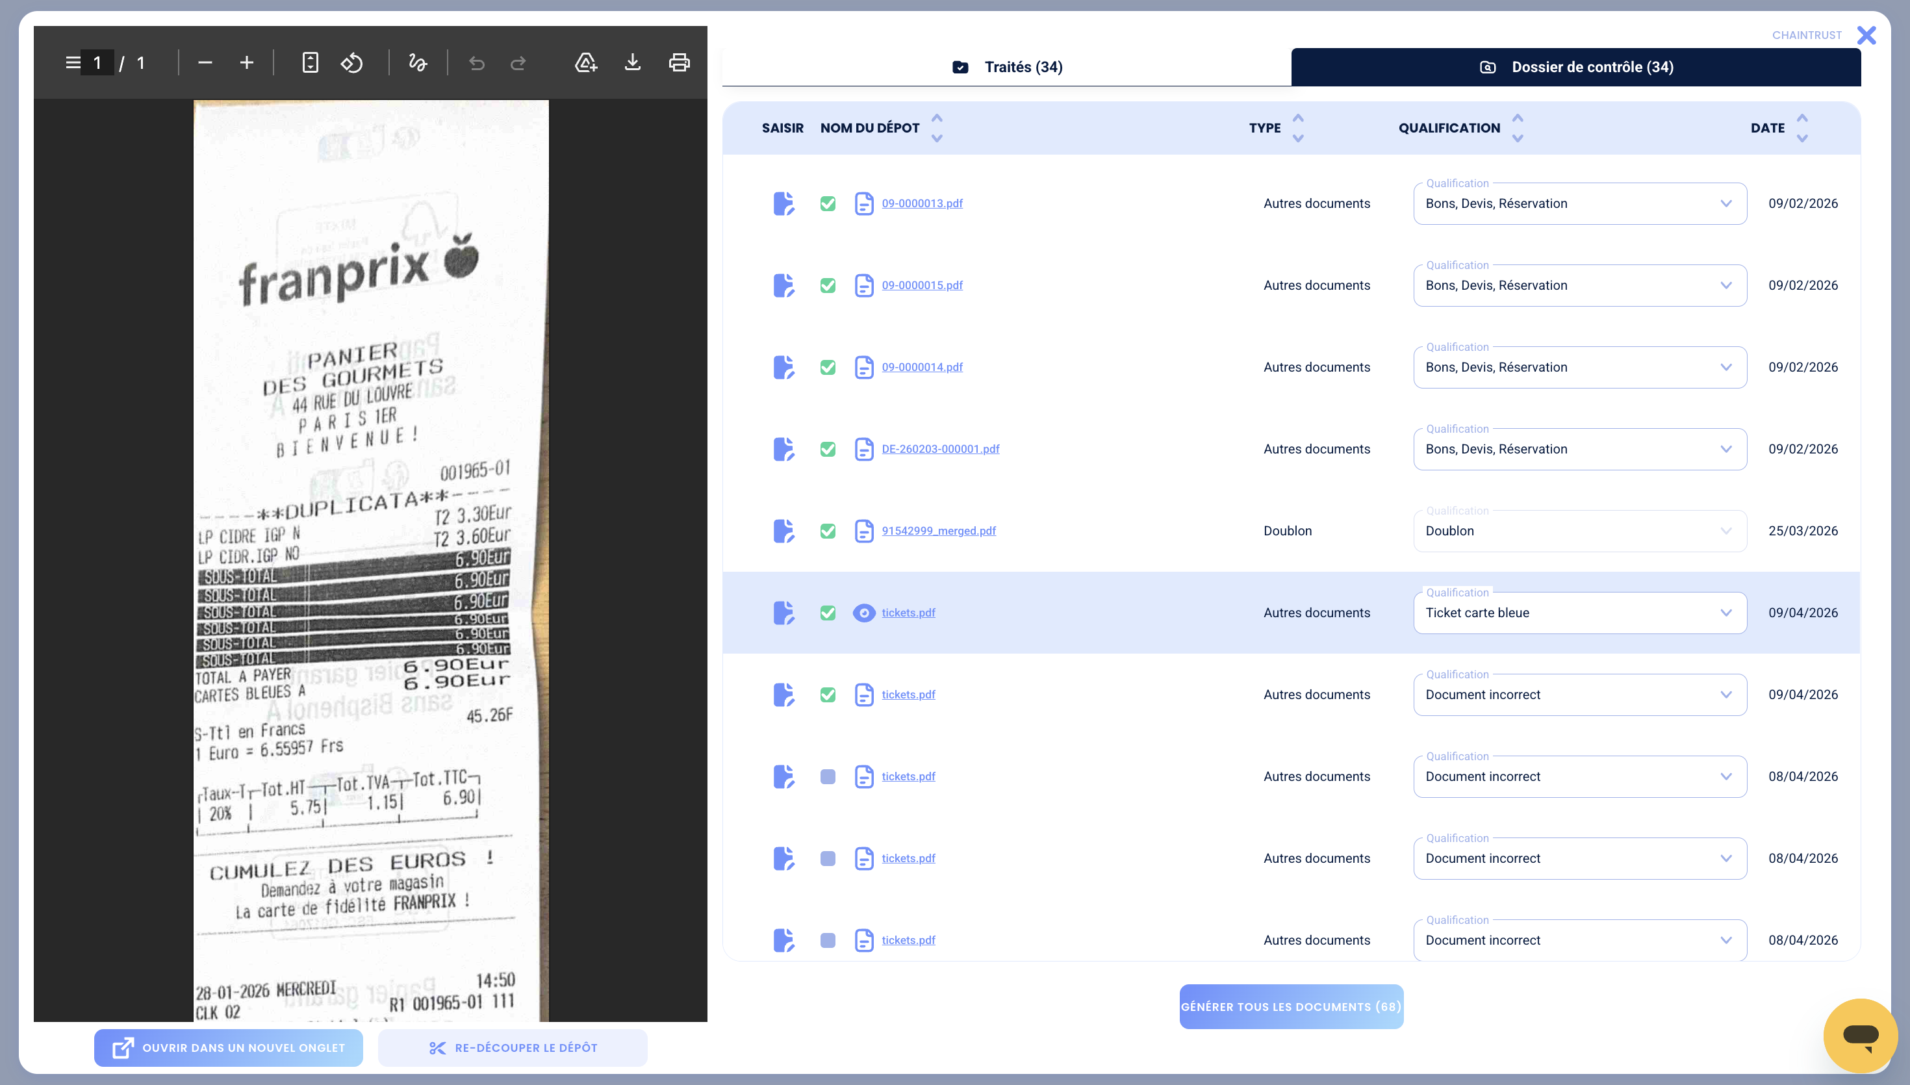
Task: Click the eye preview icon on highlighted tickets.pdf
Action: tap(863, 613)
